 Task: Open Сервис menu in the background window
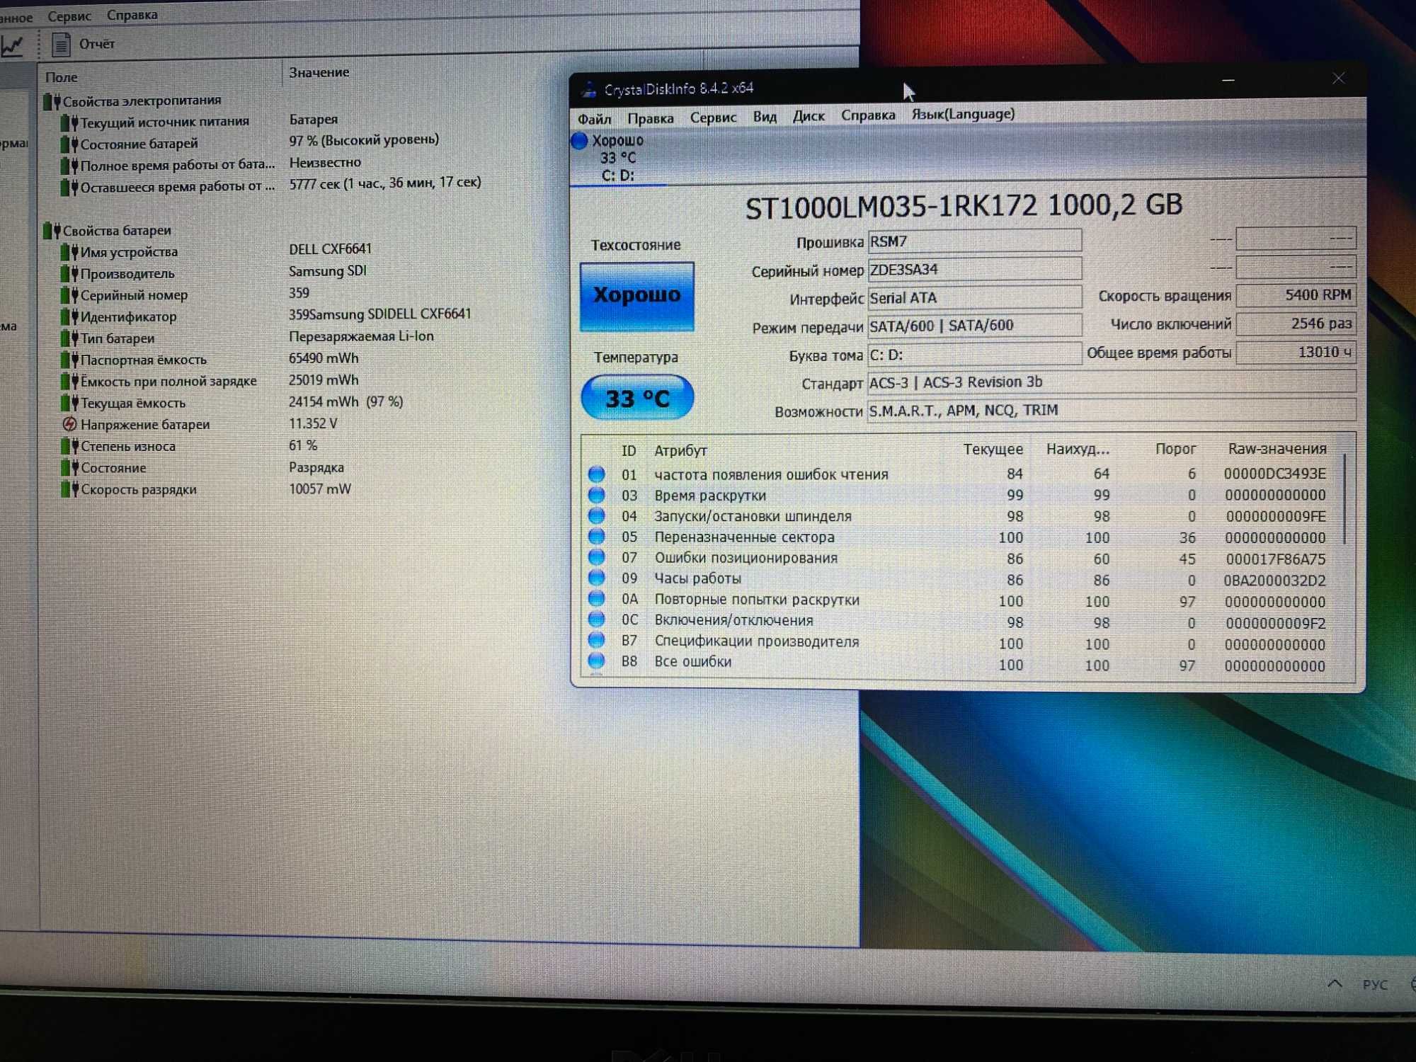tap(69, 16)
